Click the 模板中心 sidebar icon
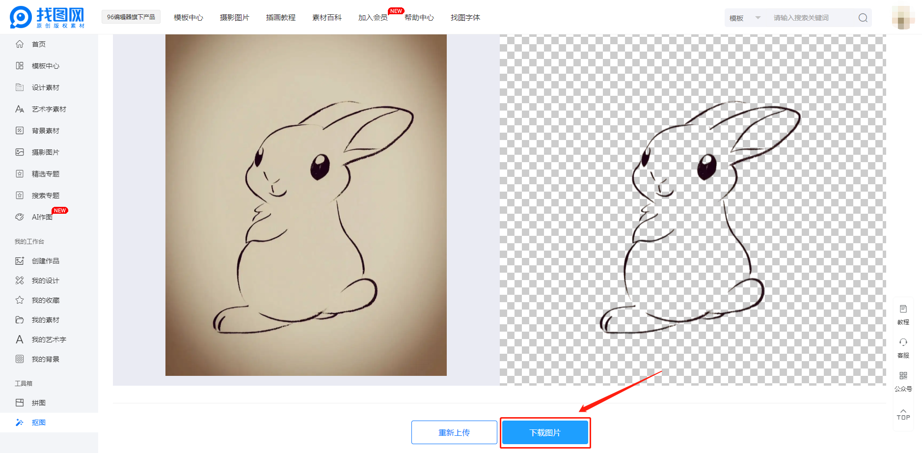Screen dimensions: 922x453 click(x=20, y=66)
